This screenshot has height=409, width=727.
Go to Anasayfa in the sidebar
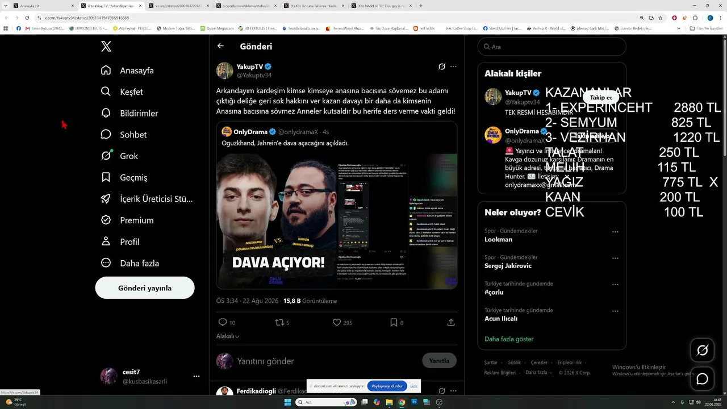tap(127, 70)
